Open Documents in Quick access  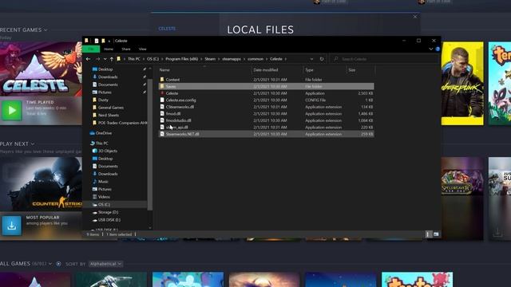tap(108, 85)
